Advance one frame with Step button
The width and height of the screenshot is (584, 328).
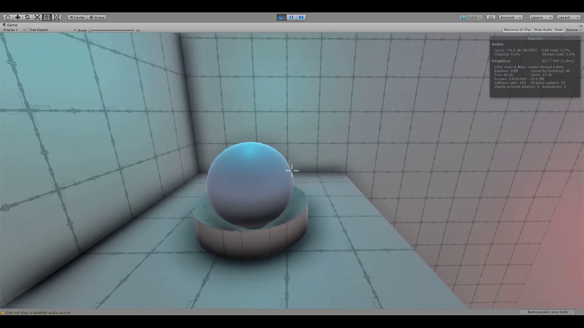pyautogui.click(x=301, y=17)
